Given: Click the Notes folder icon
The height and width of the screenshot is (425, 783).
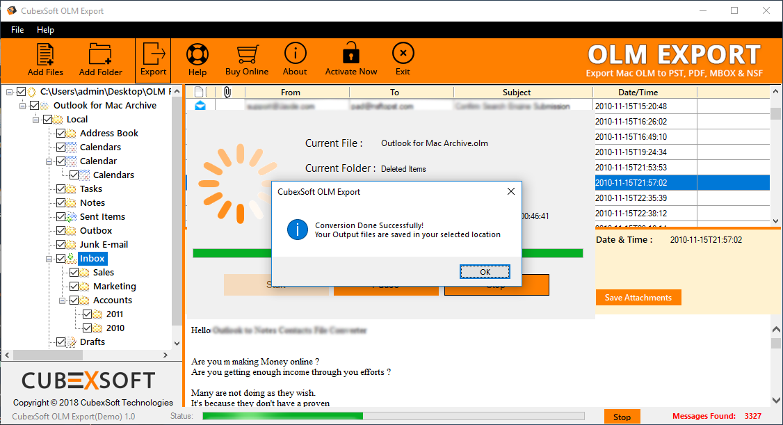Looking at the screenshot, I should pos(72,202).
